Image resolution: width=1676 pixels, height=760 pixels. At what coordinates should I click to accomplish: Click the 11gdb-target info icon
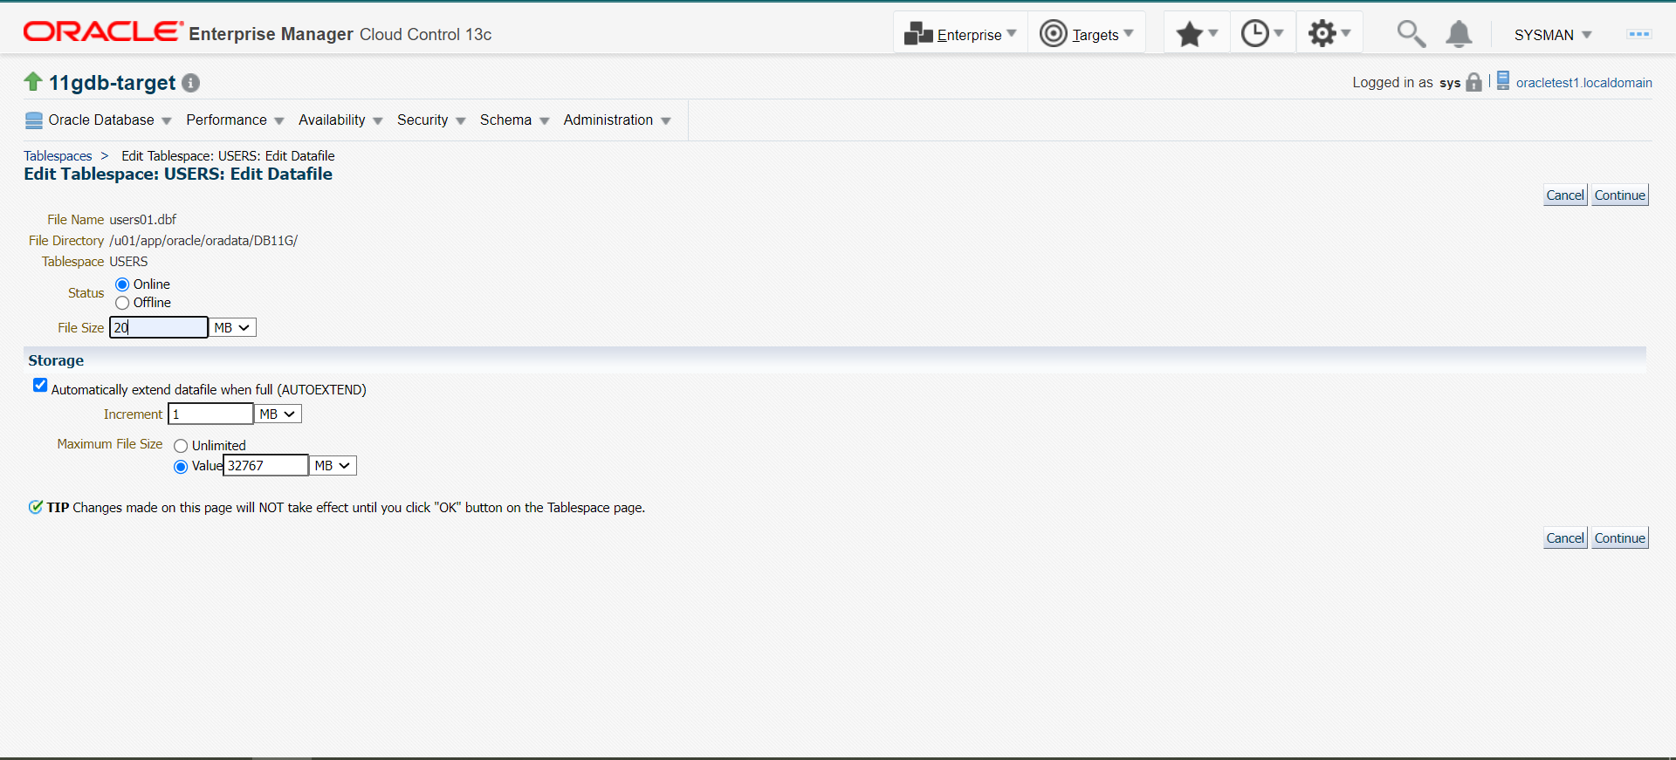(x=191, y=83)
